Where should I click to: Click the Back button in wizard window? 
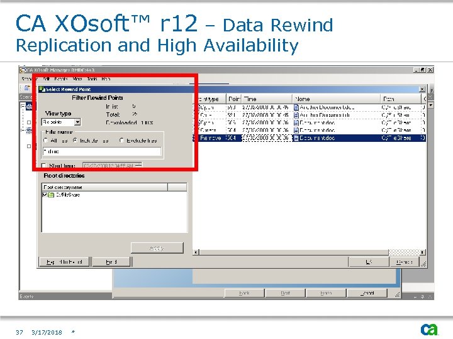(x=244, y=293)
